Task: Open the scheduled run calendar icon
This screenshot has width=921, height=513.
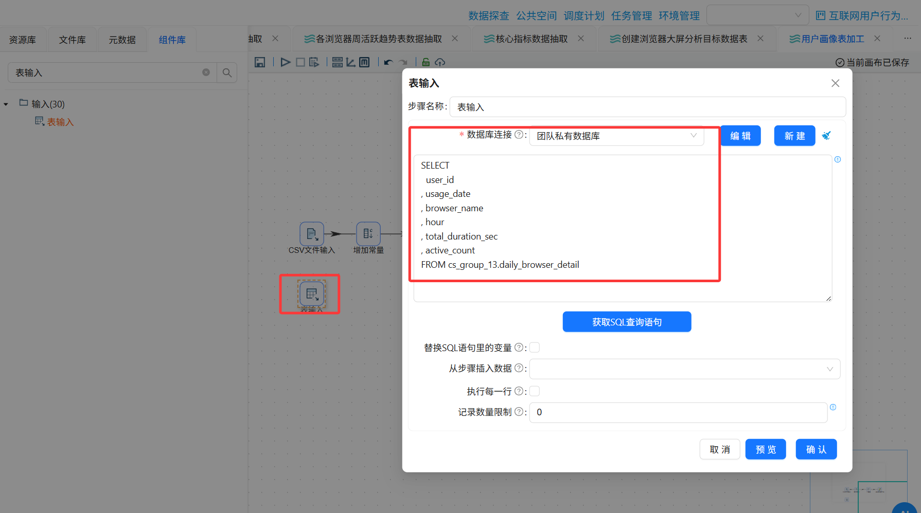Action: (314, 62)
